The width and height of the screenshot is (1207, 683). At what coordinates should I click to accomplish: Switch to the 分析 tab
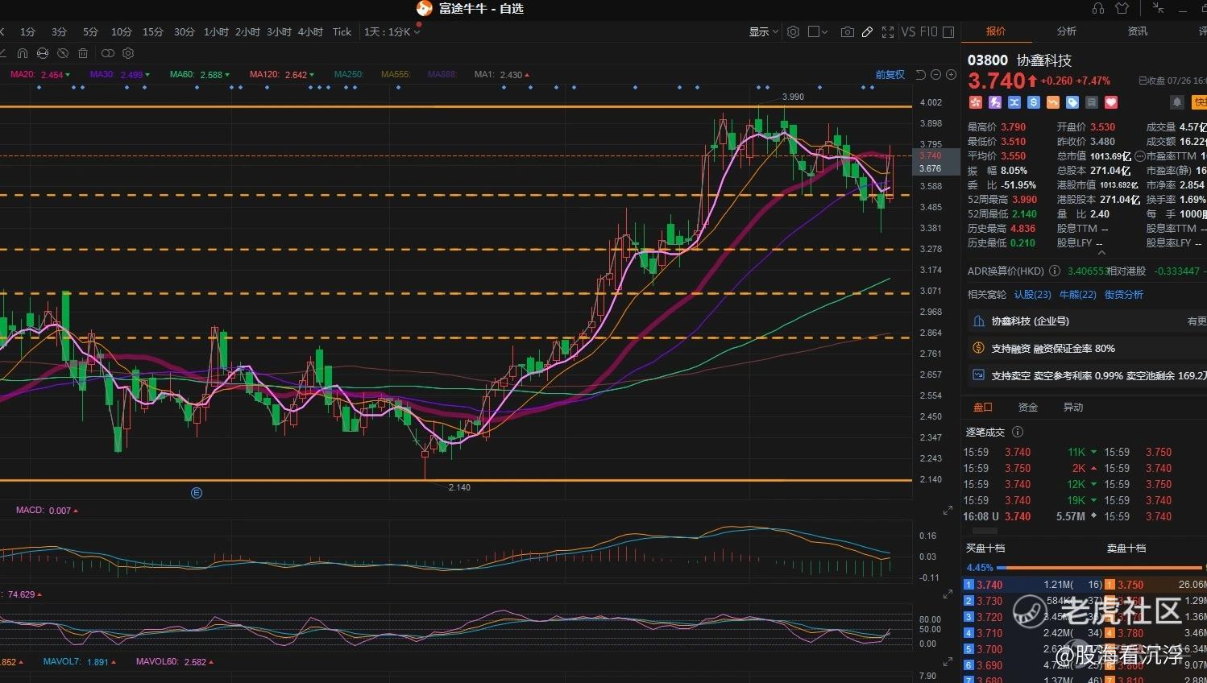(x=1067, y=31)
